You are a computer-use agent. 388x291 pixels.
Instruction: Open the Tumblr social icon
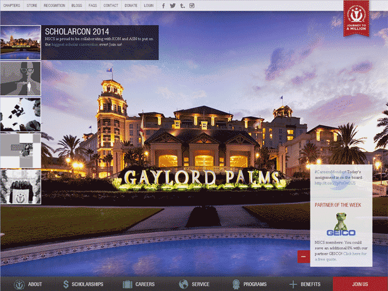point(182,6)
